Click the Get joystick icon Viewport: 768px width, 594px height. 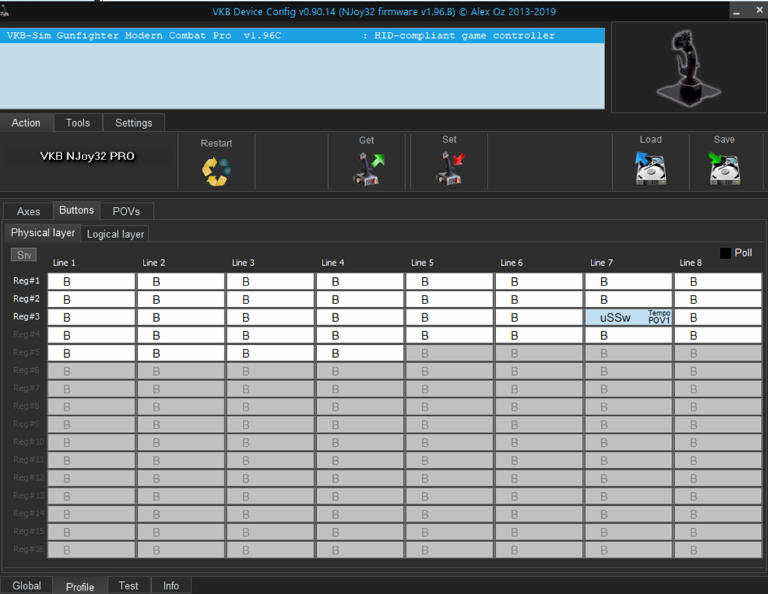[x=367, y=168]
